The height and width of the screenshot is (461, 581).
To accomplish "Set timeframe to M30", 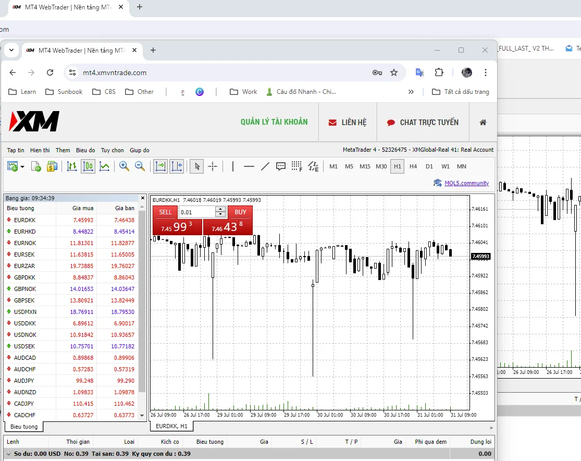I will pos(381,166).
